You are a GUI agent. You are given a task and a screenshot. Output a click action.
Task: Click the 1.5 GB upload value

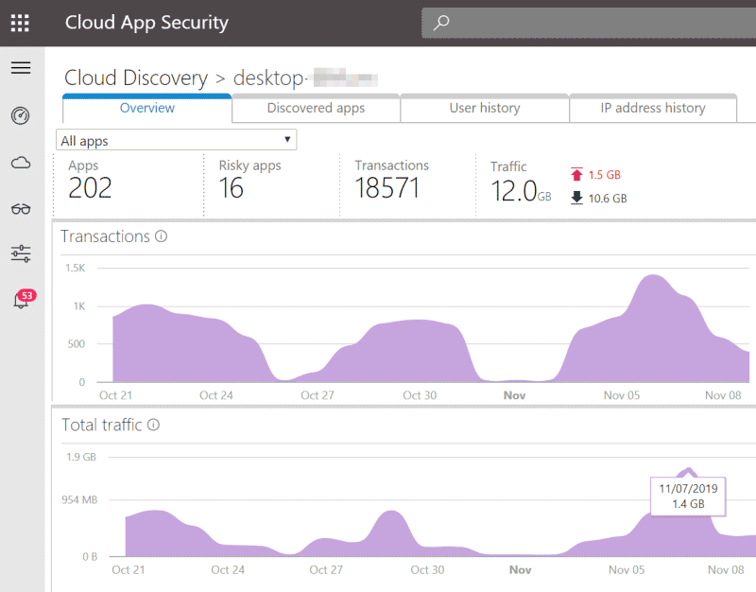[x=605, y=175]
